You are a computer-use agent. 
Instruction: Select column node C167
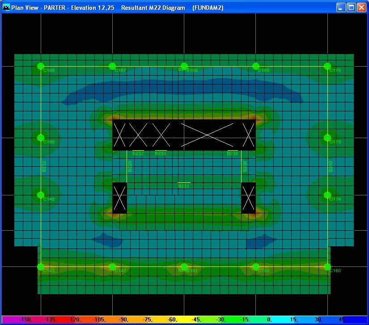tap(112, 66)
